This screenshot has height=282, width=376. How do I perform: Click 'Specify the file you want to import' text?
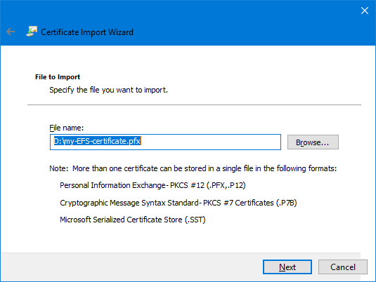coord(108,90)
